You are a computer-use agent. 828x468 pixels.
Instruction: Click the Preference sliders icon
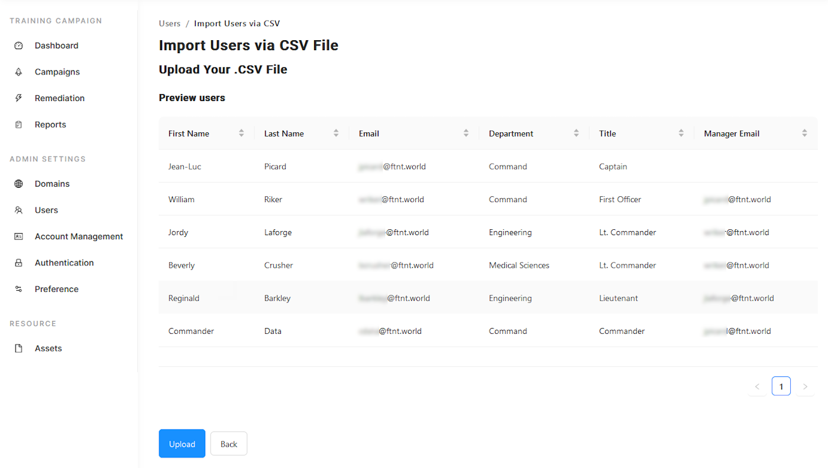tap(18, 289)
